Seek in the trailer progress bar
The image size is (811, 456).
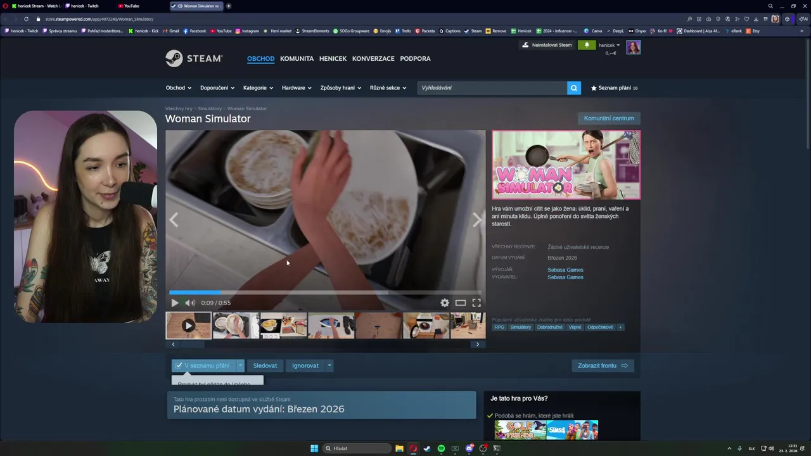pyautogui.click(x=325, y=293)
